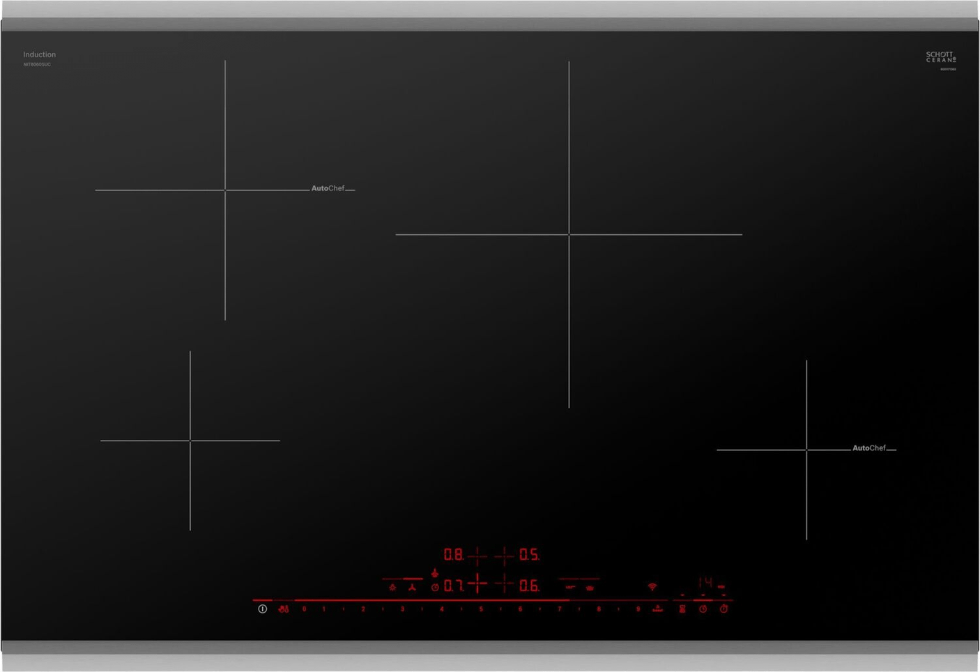Tap the panel lock icon beside power symbol
980x672 pixels.
coord(283,609)
